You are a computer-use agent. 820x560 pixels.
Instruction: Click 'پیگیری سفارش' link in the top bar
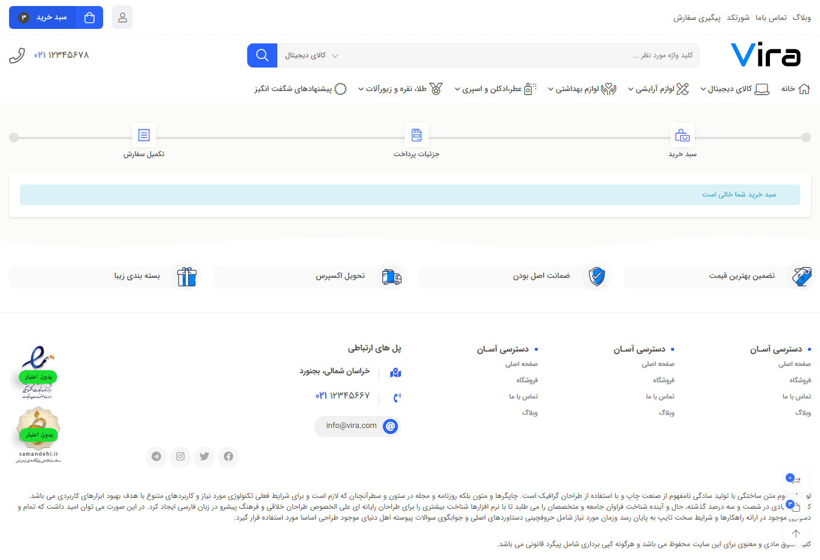tap(696, 18)
